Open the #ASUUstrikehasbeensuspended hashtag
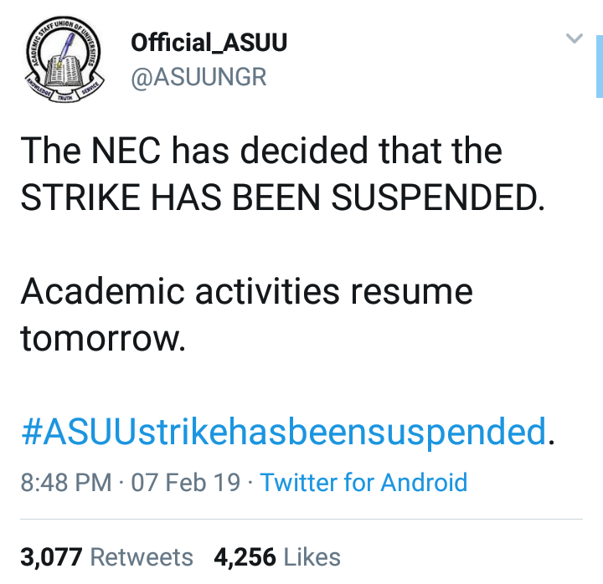The height and width of the screenshot is (584, 603). point(283,433)
